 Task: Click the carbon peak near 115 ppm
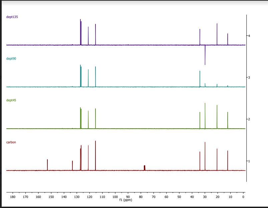[95, 156]
